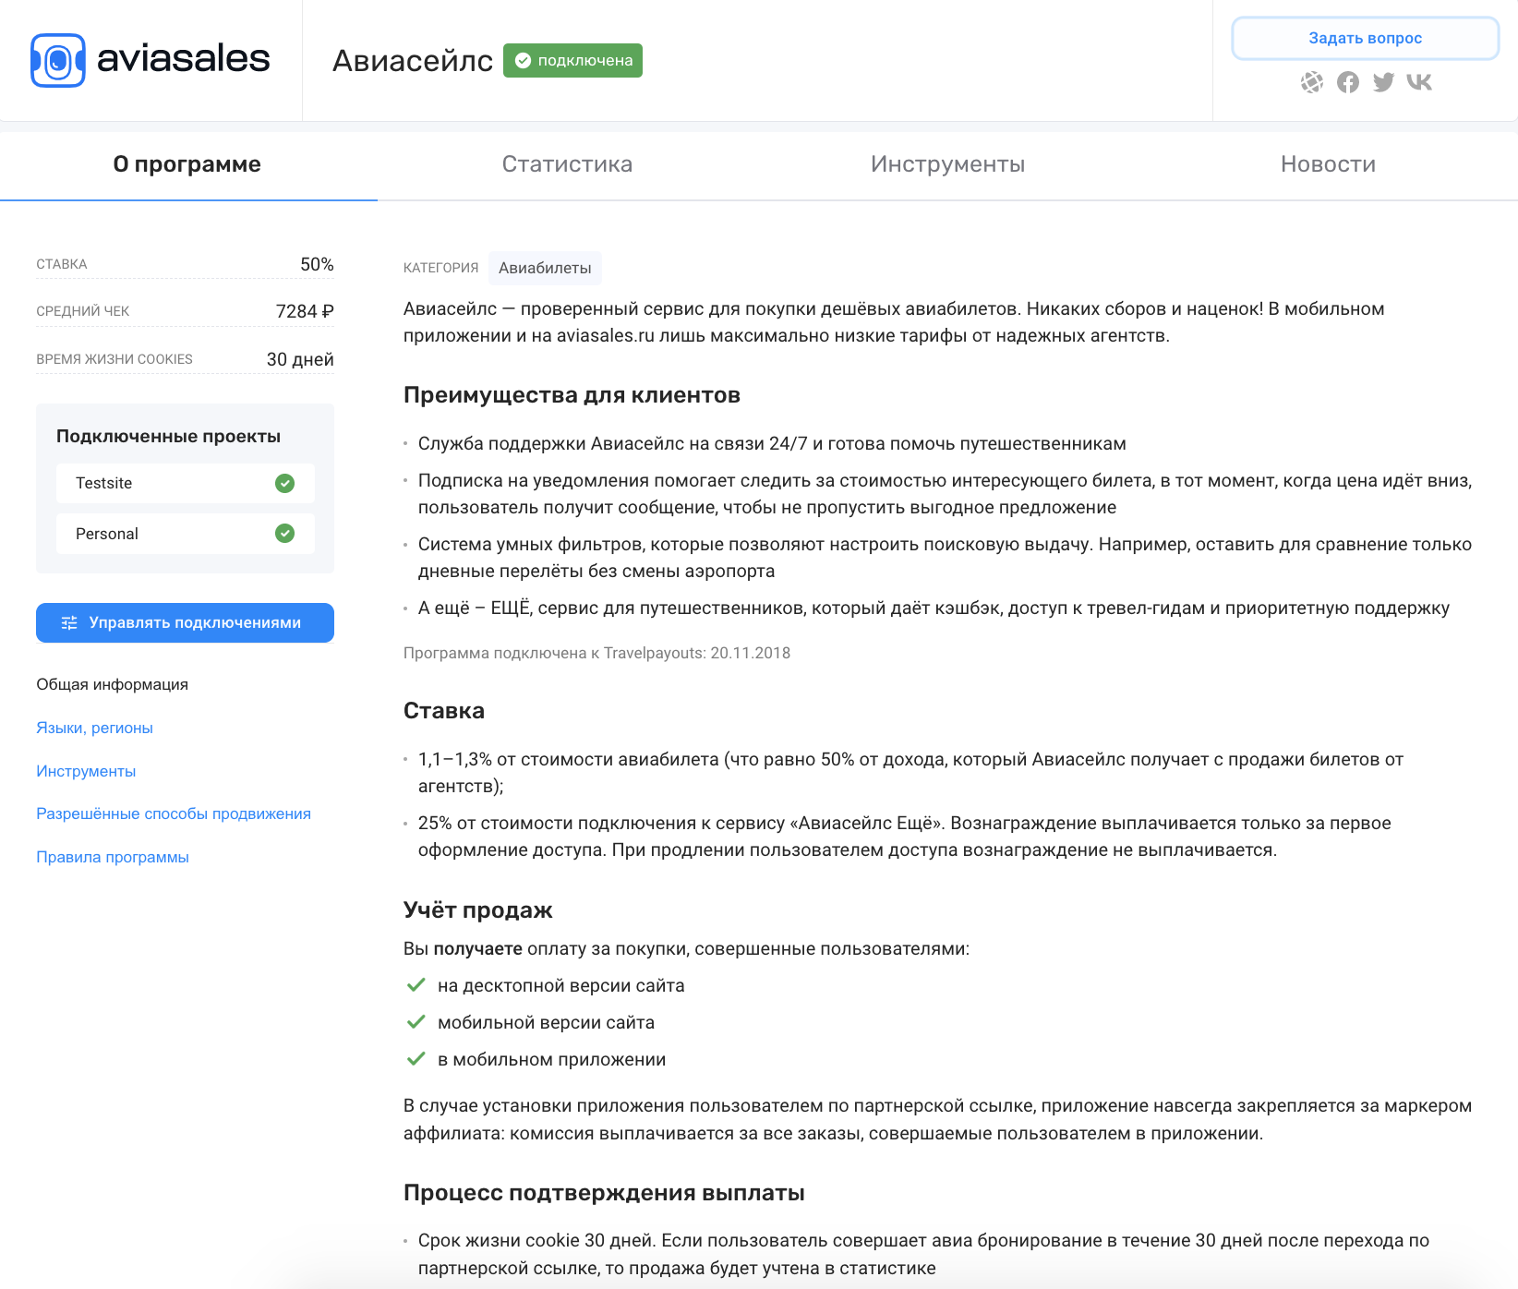Open the Инструменты tab

point(948,164)
